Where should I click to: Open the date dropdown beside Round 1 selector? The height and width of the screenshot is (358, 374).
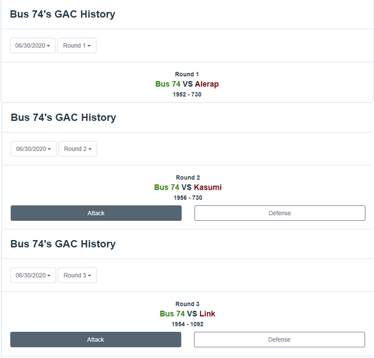(x=33, y=46)
